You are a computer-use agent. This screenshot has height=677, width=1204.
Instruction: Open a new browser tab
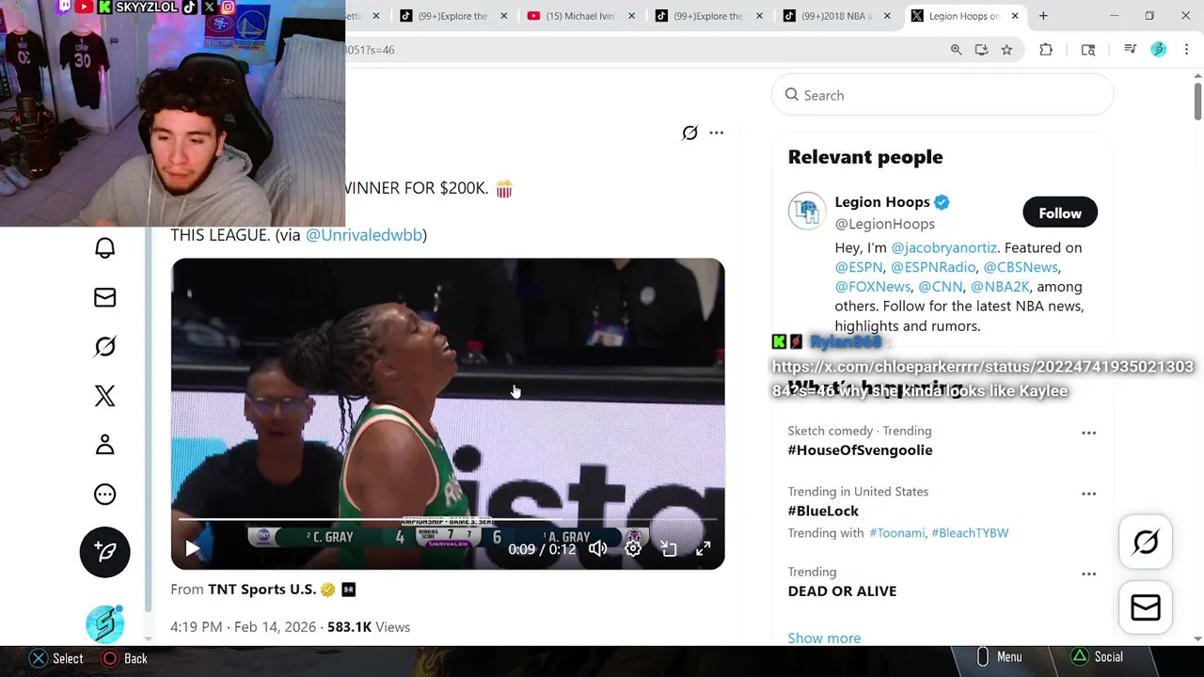(1043, 16)
